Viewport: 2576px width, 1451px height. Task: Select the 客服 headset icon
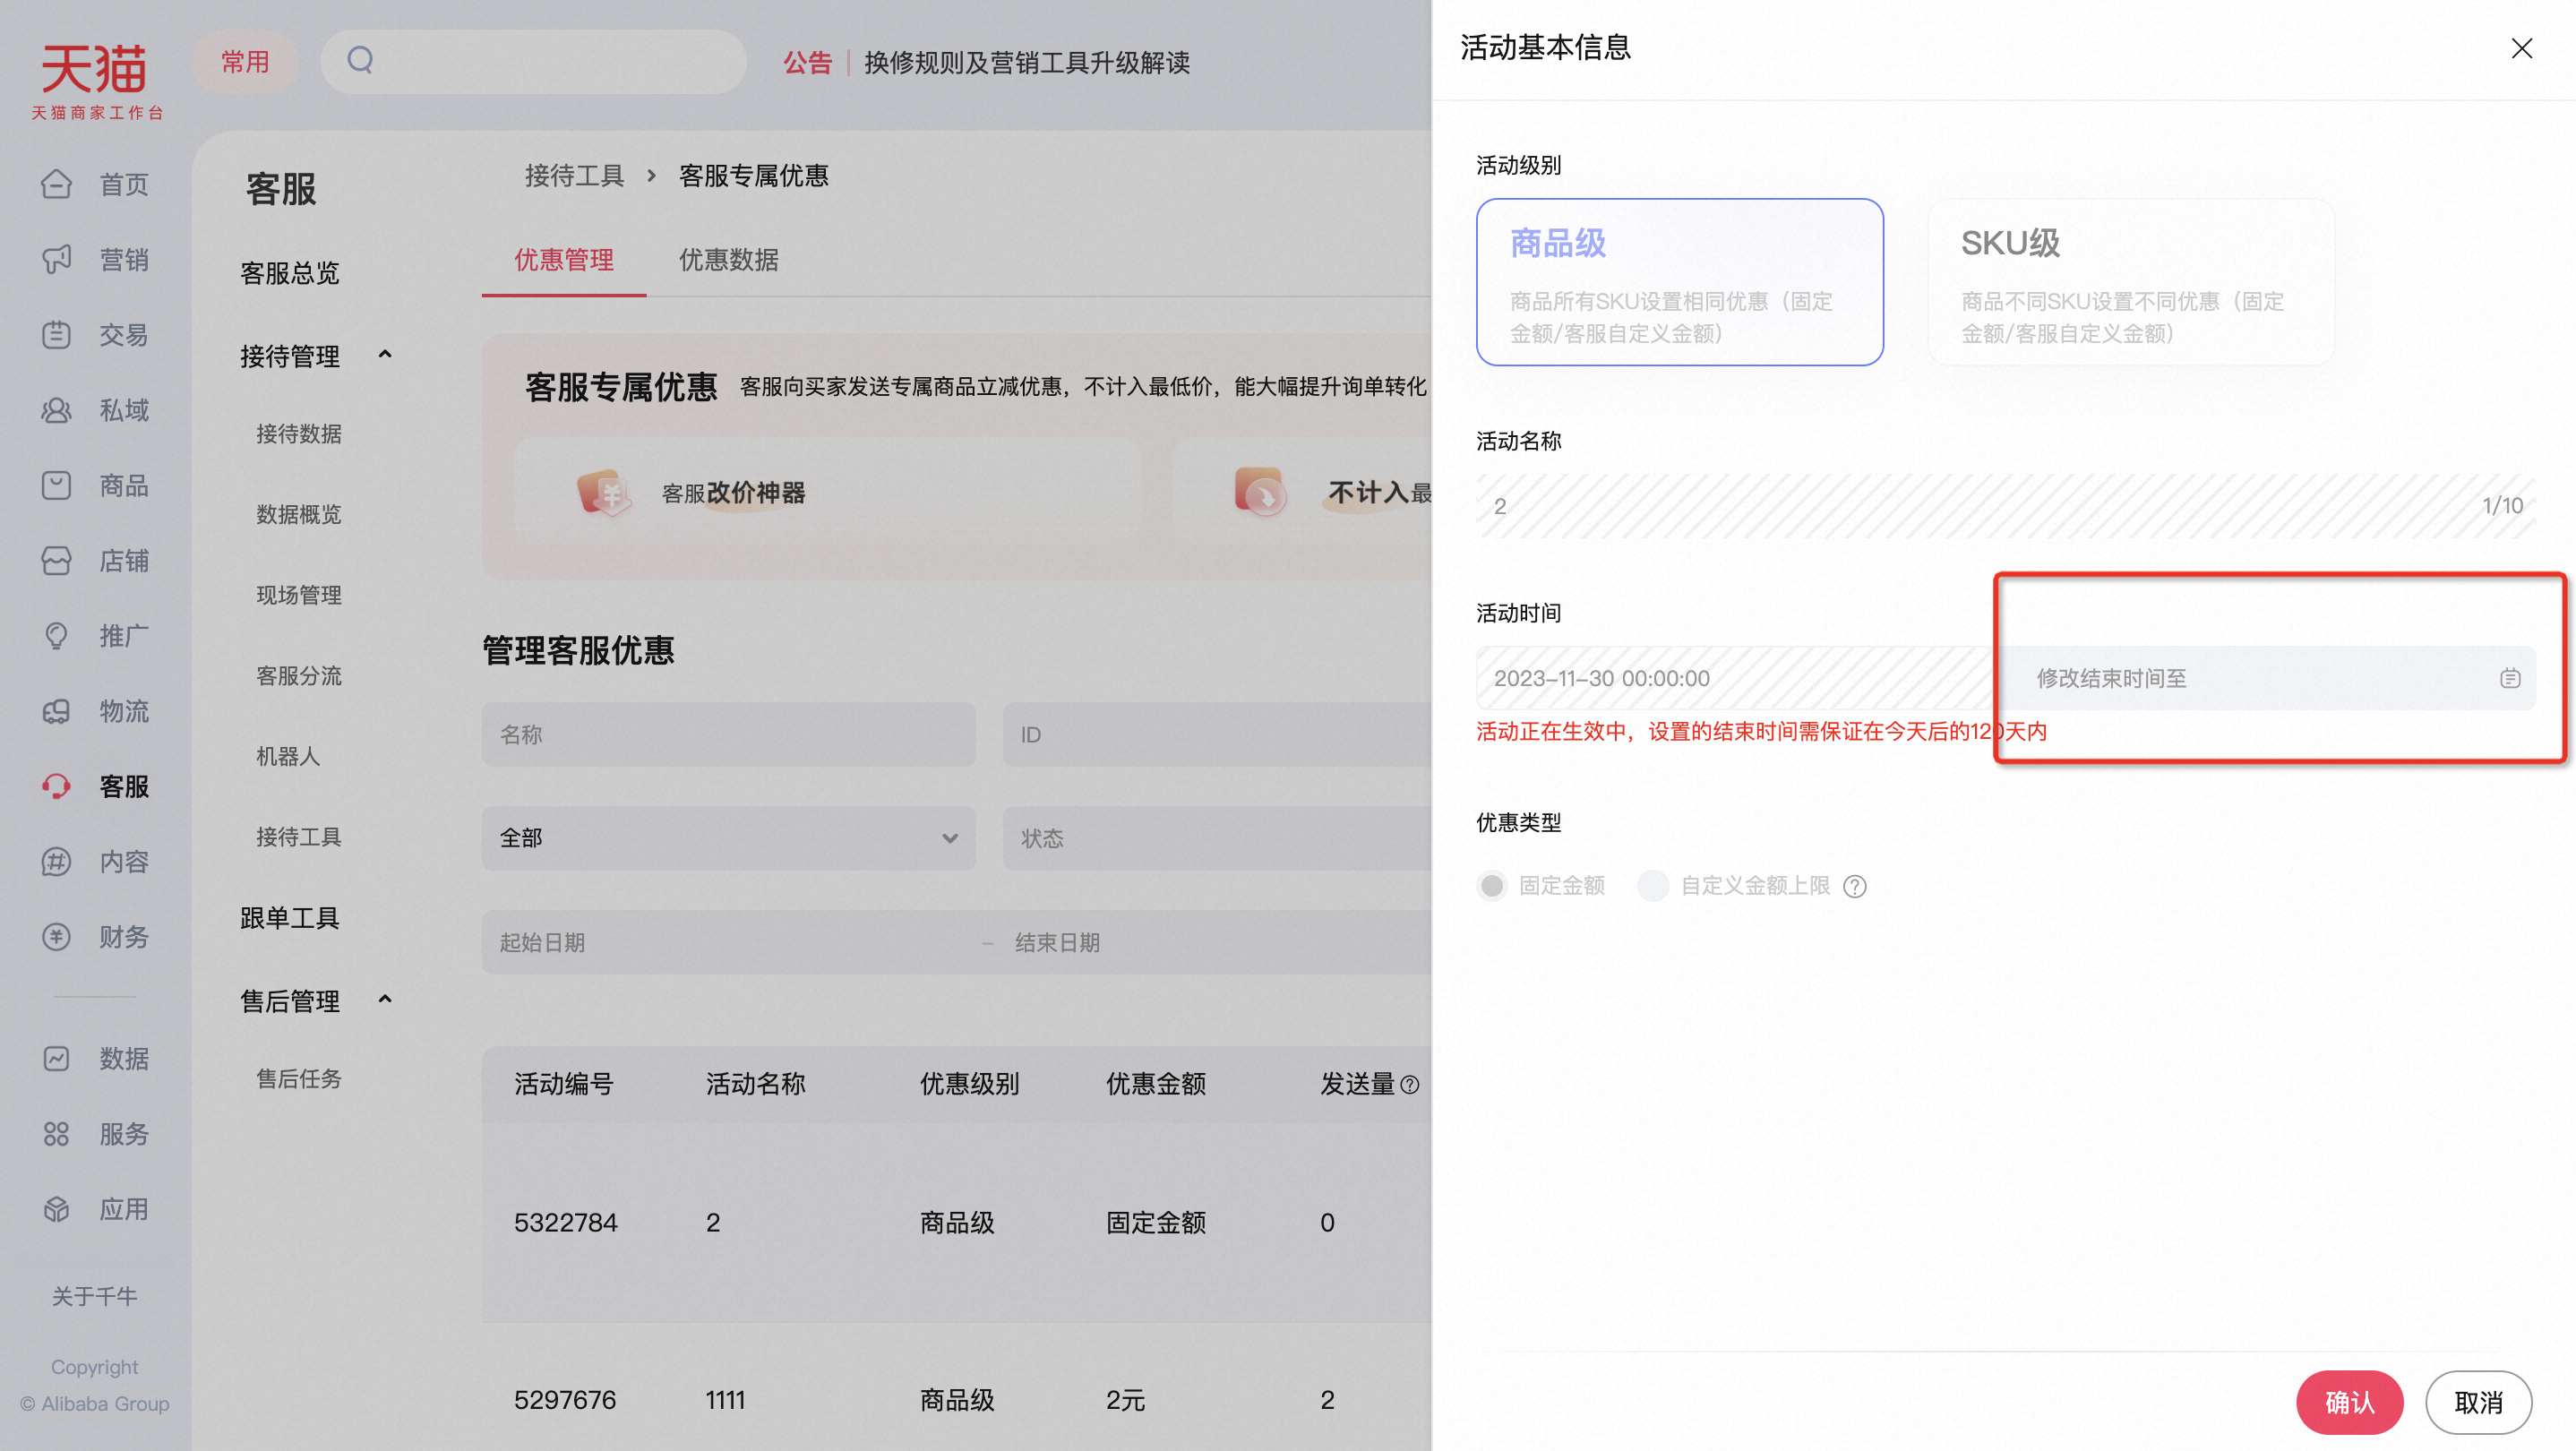click(x=56, y=786)
